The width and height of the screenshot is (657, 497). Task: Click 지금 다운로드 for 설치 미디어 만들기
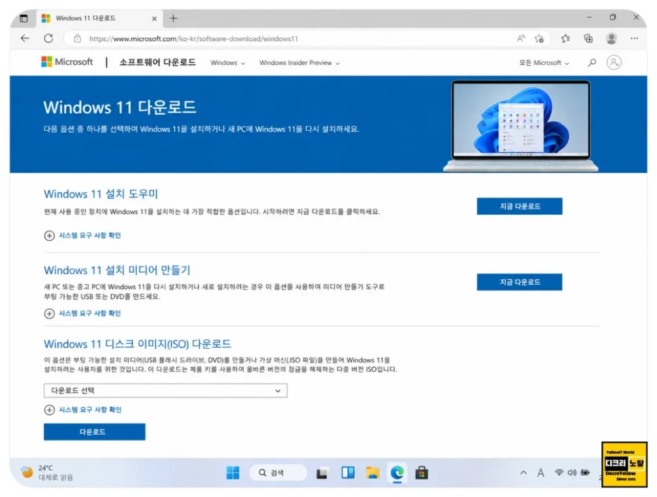(520, 282)
